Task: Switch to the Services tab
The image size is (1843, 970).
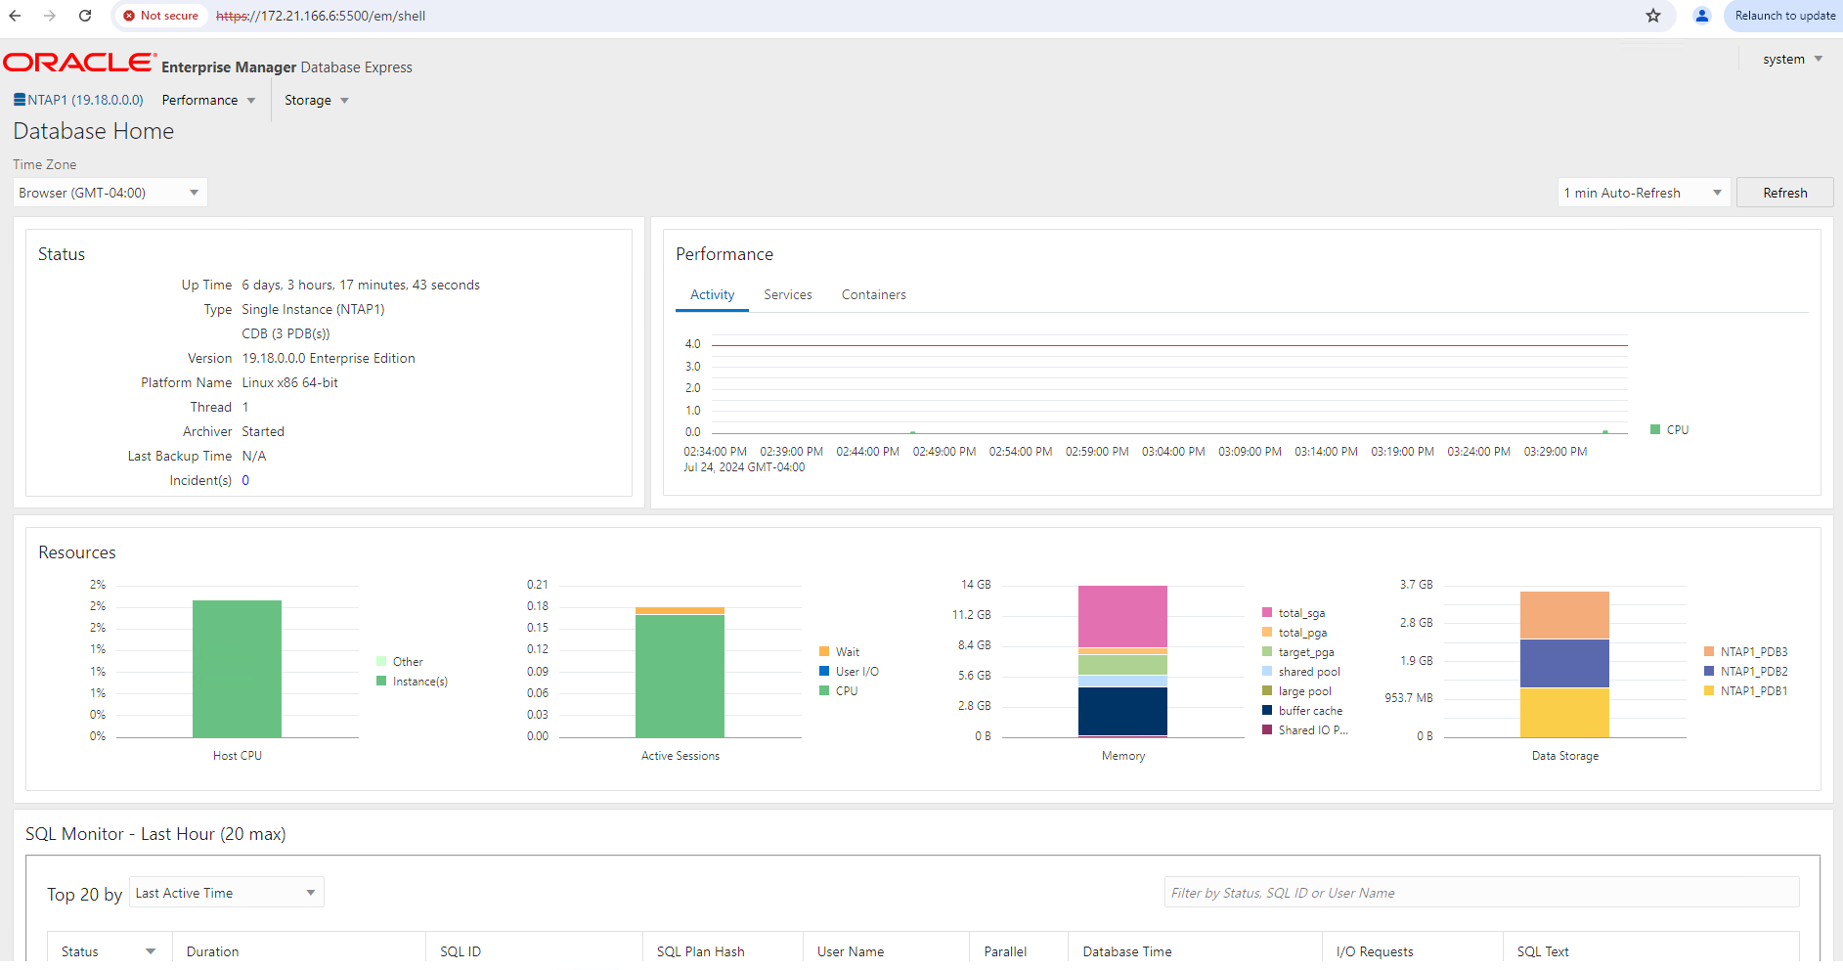Action: [787, 295]
